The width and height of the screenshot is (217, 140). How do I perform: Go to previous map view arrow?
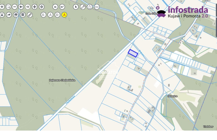(21, 7)
